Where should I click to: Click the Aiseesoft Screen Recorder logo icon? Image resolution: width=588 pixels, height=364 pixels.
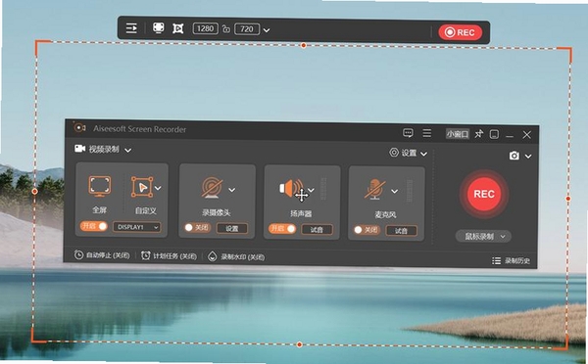pyautogui.click(x=79, y=127)
